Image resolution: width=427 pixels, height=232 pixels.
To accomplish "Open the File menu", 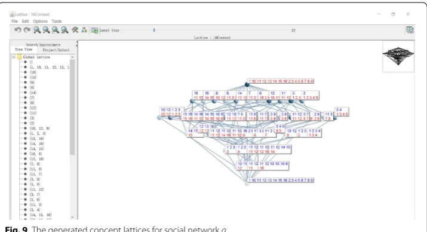I will pyautogui.click(x=14, y=22).
